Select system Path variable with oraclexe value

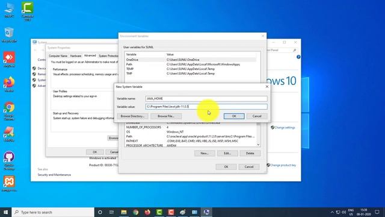[x=191, y=136]
